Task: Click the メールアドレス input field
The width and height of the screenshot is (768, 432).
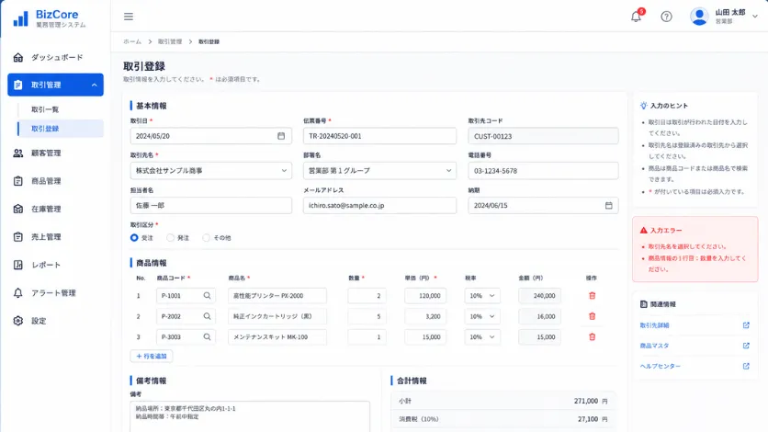Action: pos(379,205)
